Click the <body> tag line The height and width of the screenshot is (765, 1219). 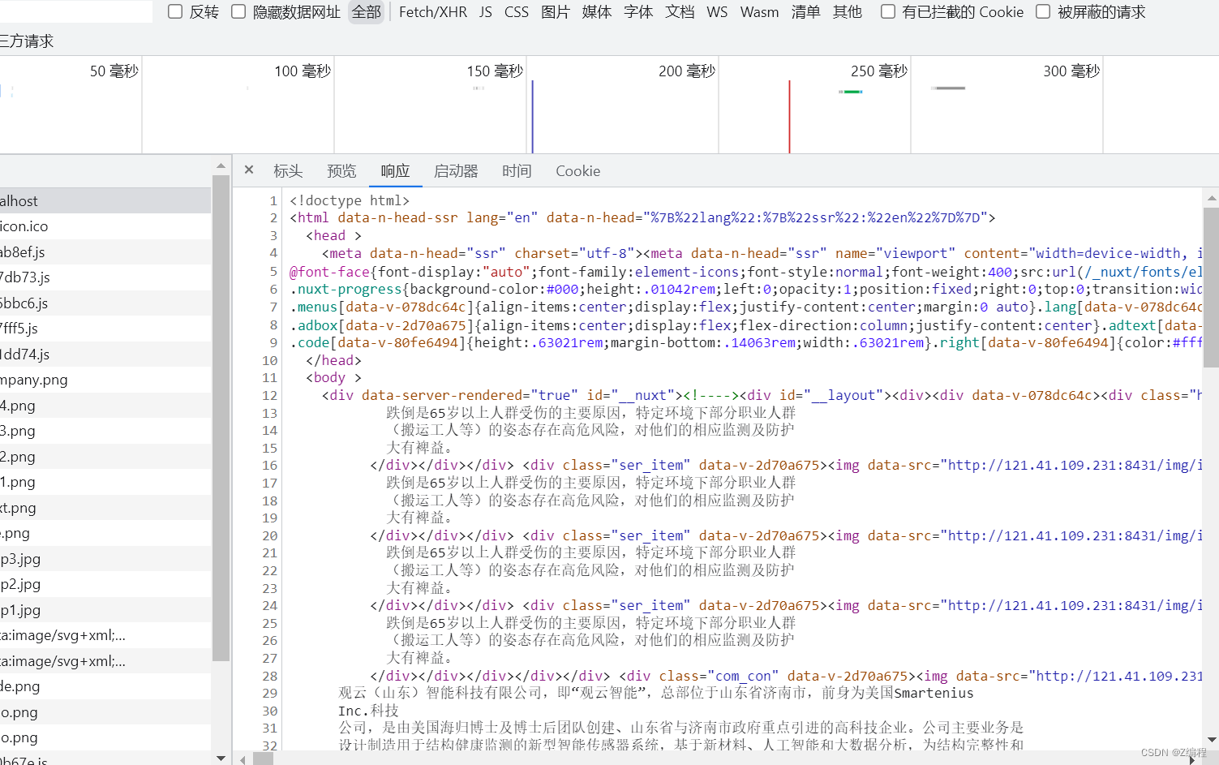[x=333, y=377]
